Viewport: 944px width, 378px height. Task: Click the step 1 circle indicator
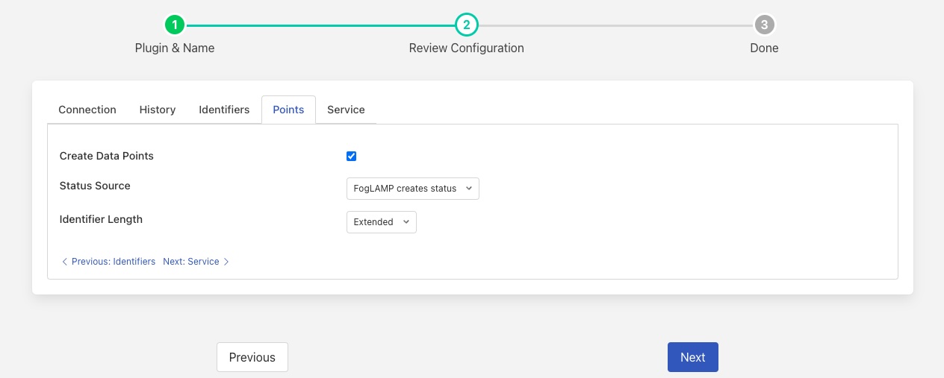click(174, 25)
